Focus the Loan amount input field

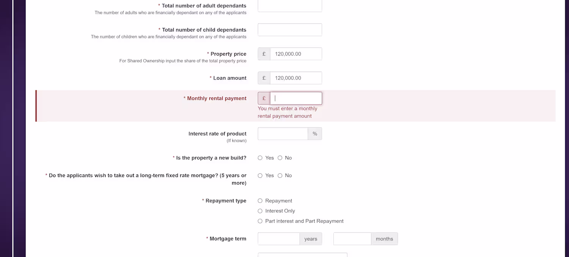click(x=296, y=78)
